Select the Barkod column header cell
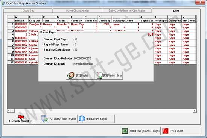The image size is (207, 138). pyautogui.click(x=21, y=21)
